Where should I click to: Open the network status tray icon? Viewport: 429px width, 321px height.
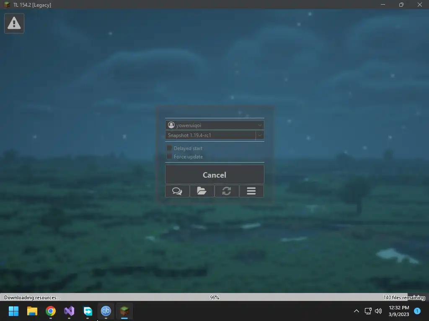coord(368,311)
